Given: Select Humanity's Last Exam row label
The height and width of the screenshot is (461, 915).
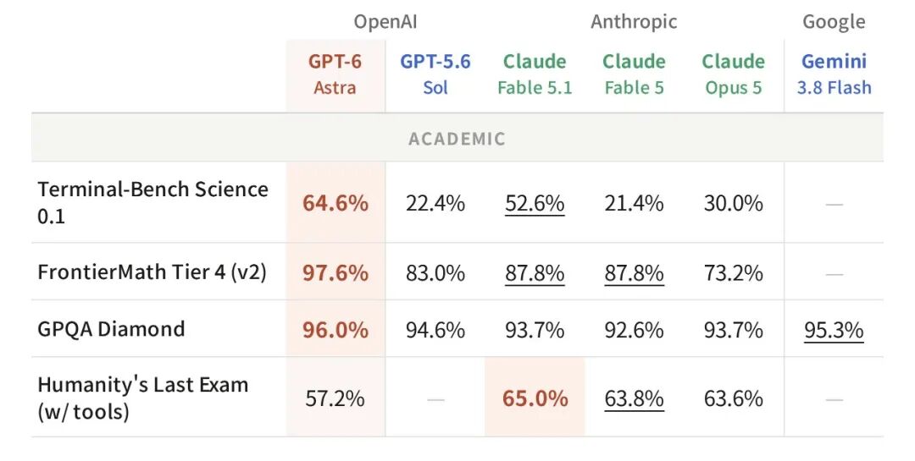Looking at the screenshot, I should 143,398.
